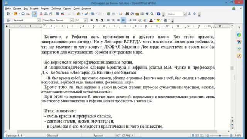Click in the Find text field
This screenshot has width=247, height=139.
175,14
